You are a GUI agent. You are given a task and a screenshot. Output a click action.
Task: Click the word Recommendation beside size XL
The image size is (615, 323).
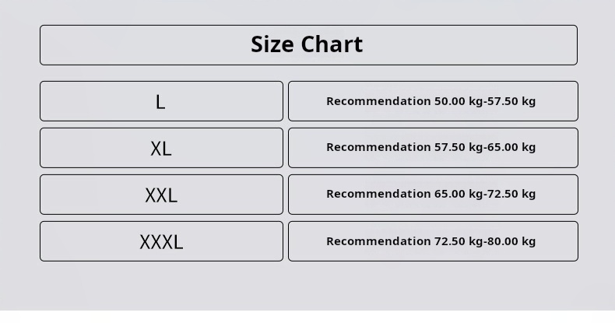tap(378, 147)
